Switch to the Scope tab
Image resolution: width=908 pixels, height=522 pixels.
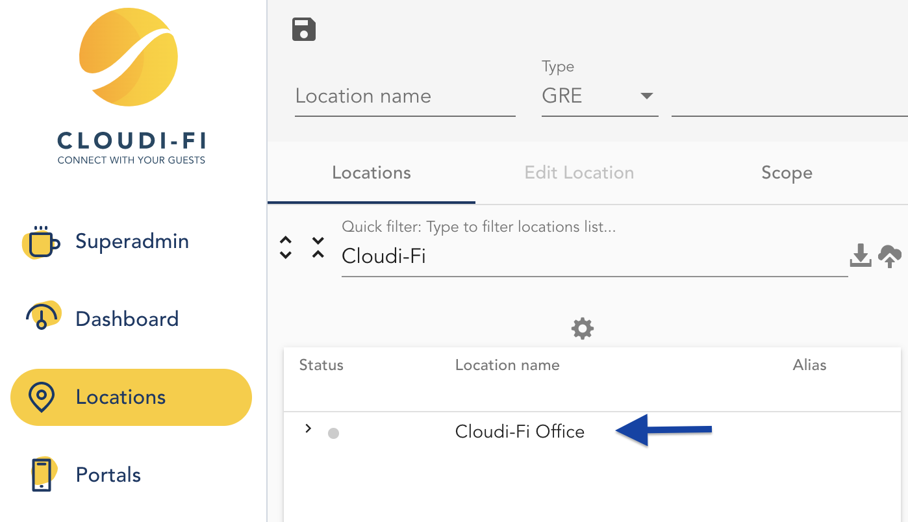[787, 173]
